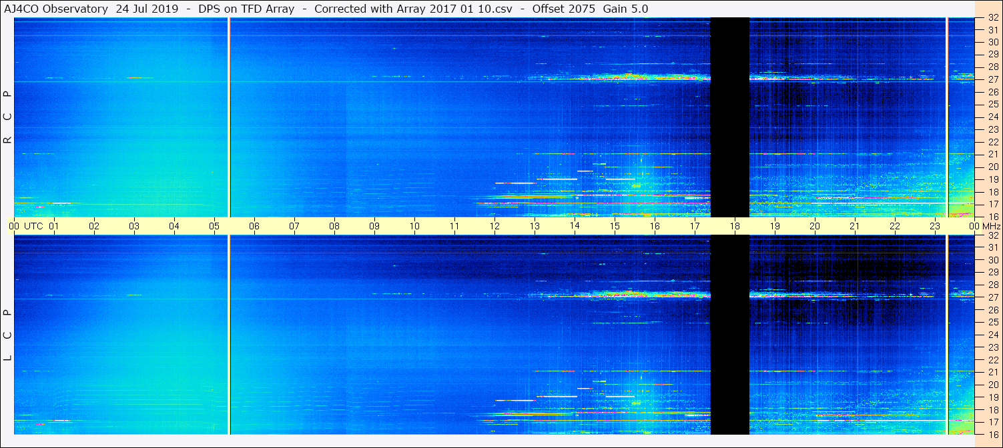Click the '05' hour mark on time axis
Image resolution: width=1003 pixels, height=448 pixels.
(x=214, y=226)
